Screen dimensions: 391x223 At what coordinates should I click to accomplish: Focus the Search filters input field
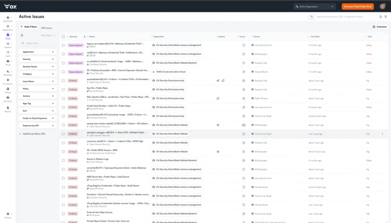[38, 44]
